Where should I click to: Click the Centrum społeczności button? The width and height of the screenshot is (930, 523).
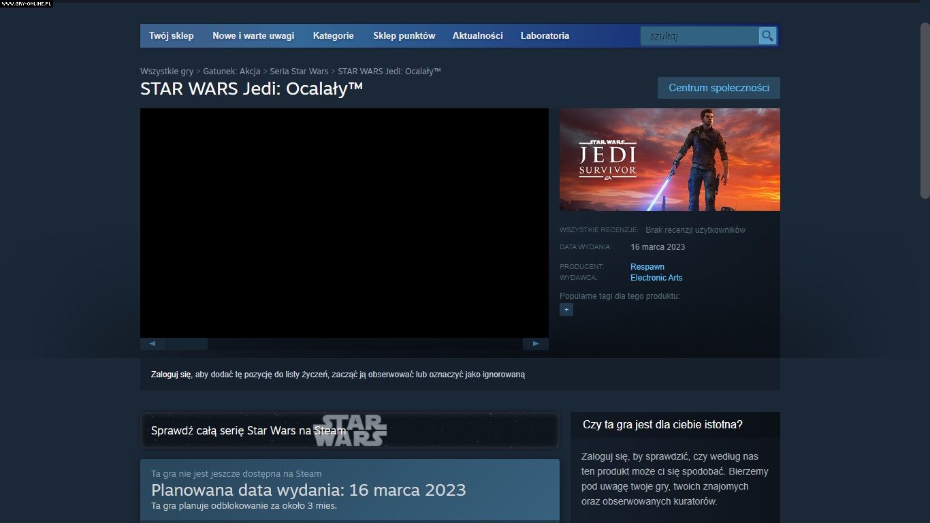point(718,88)
